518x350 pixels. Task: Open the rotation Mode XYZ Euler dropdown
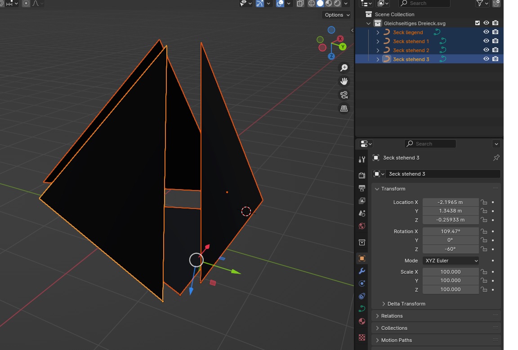coord(451,261)
